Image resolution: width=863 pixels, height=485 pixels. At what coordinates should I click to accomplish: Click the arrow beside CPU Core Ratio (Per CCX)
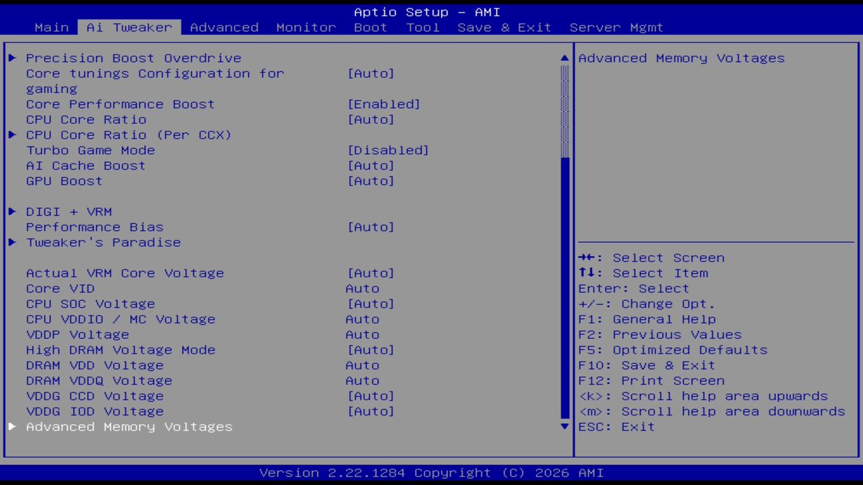tap(12, 135)
